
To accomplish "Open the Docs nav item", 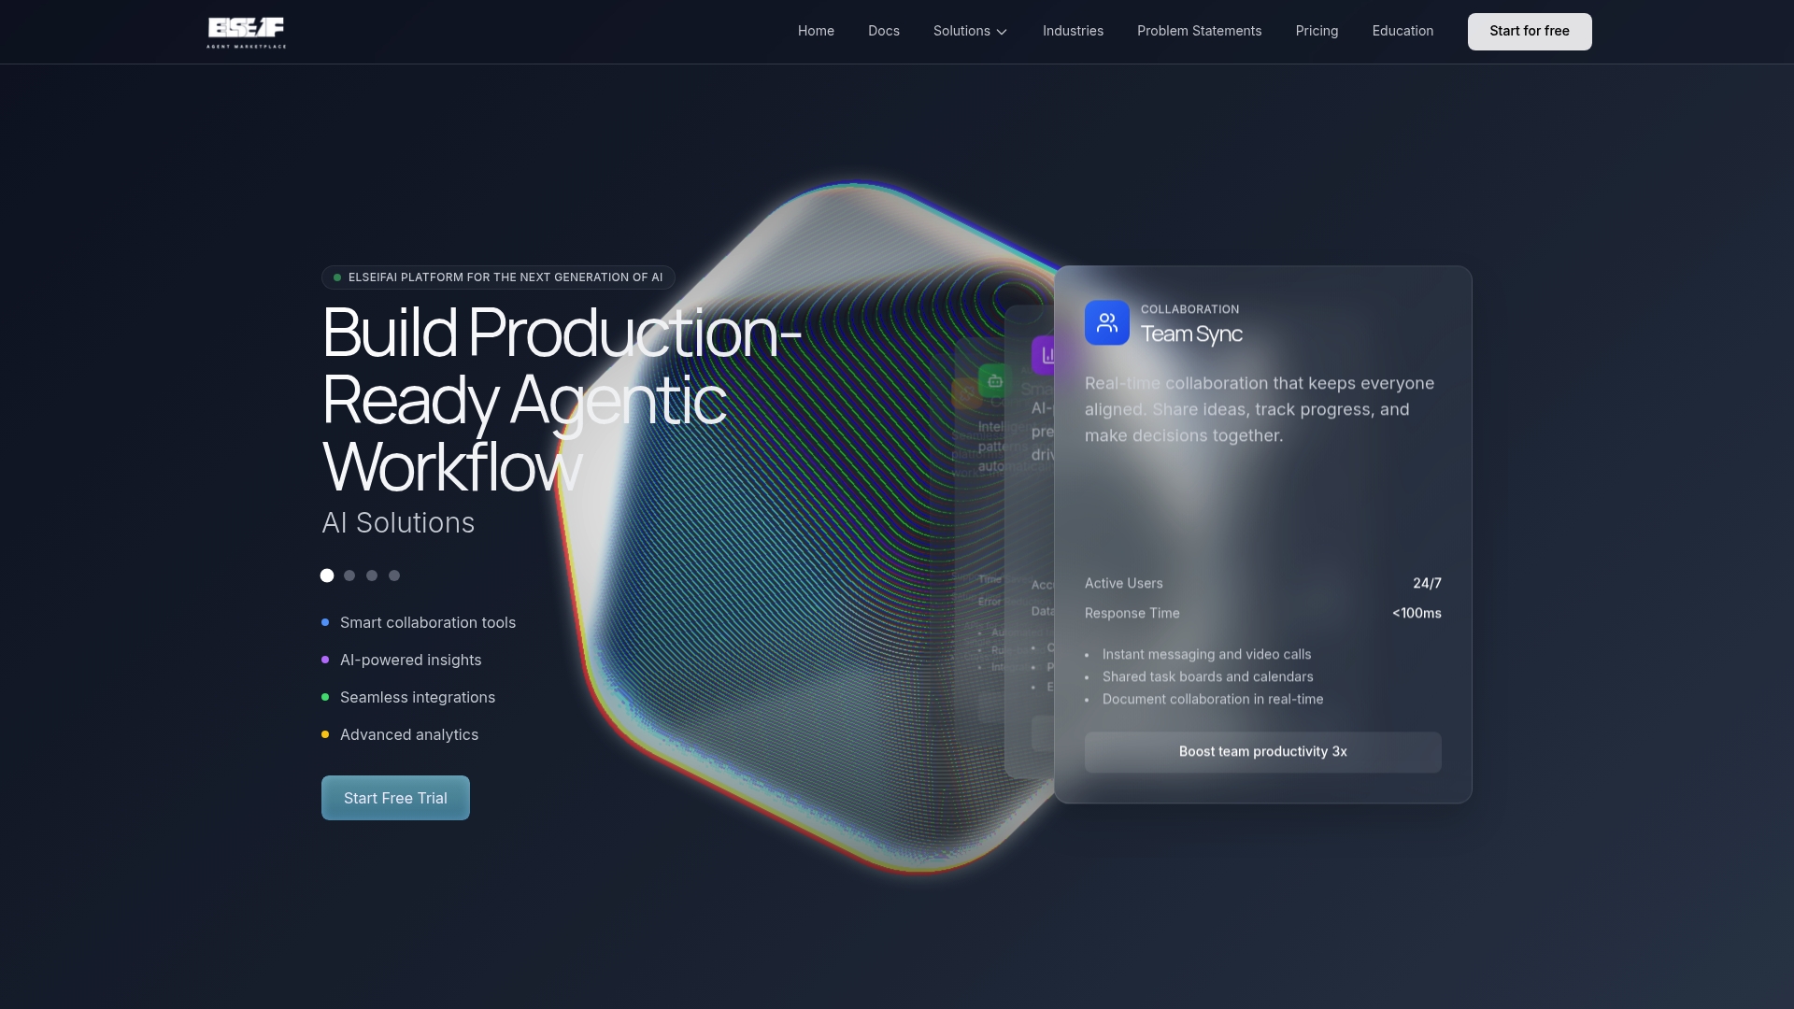I will 884,31.
